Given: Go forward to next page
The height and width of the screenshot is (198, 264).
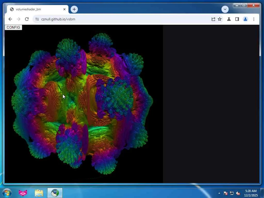Looking at the screenshot, I should coord(19,19).
